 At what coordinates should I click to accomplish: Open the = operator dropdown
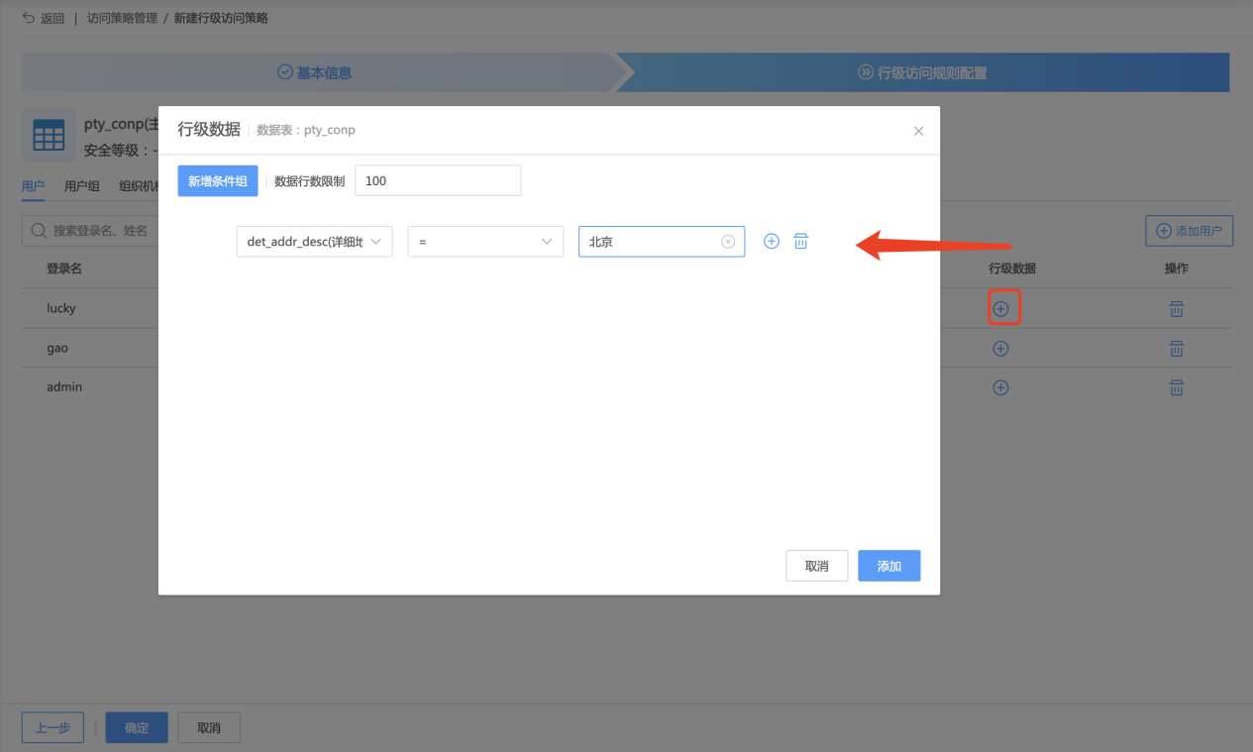485,242
